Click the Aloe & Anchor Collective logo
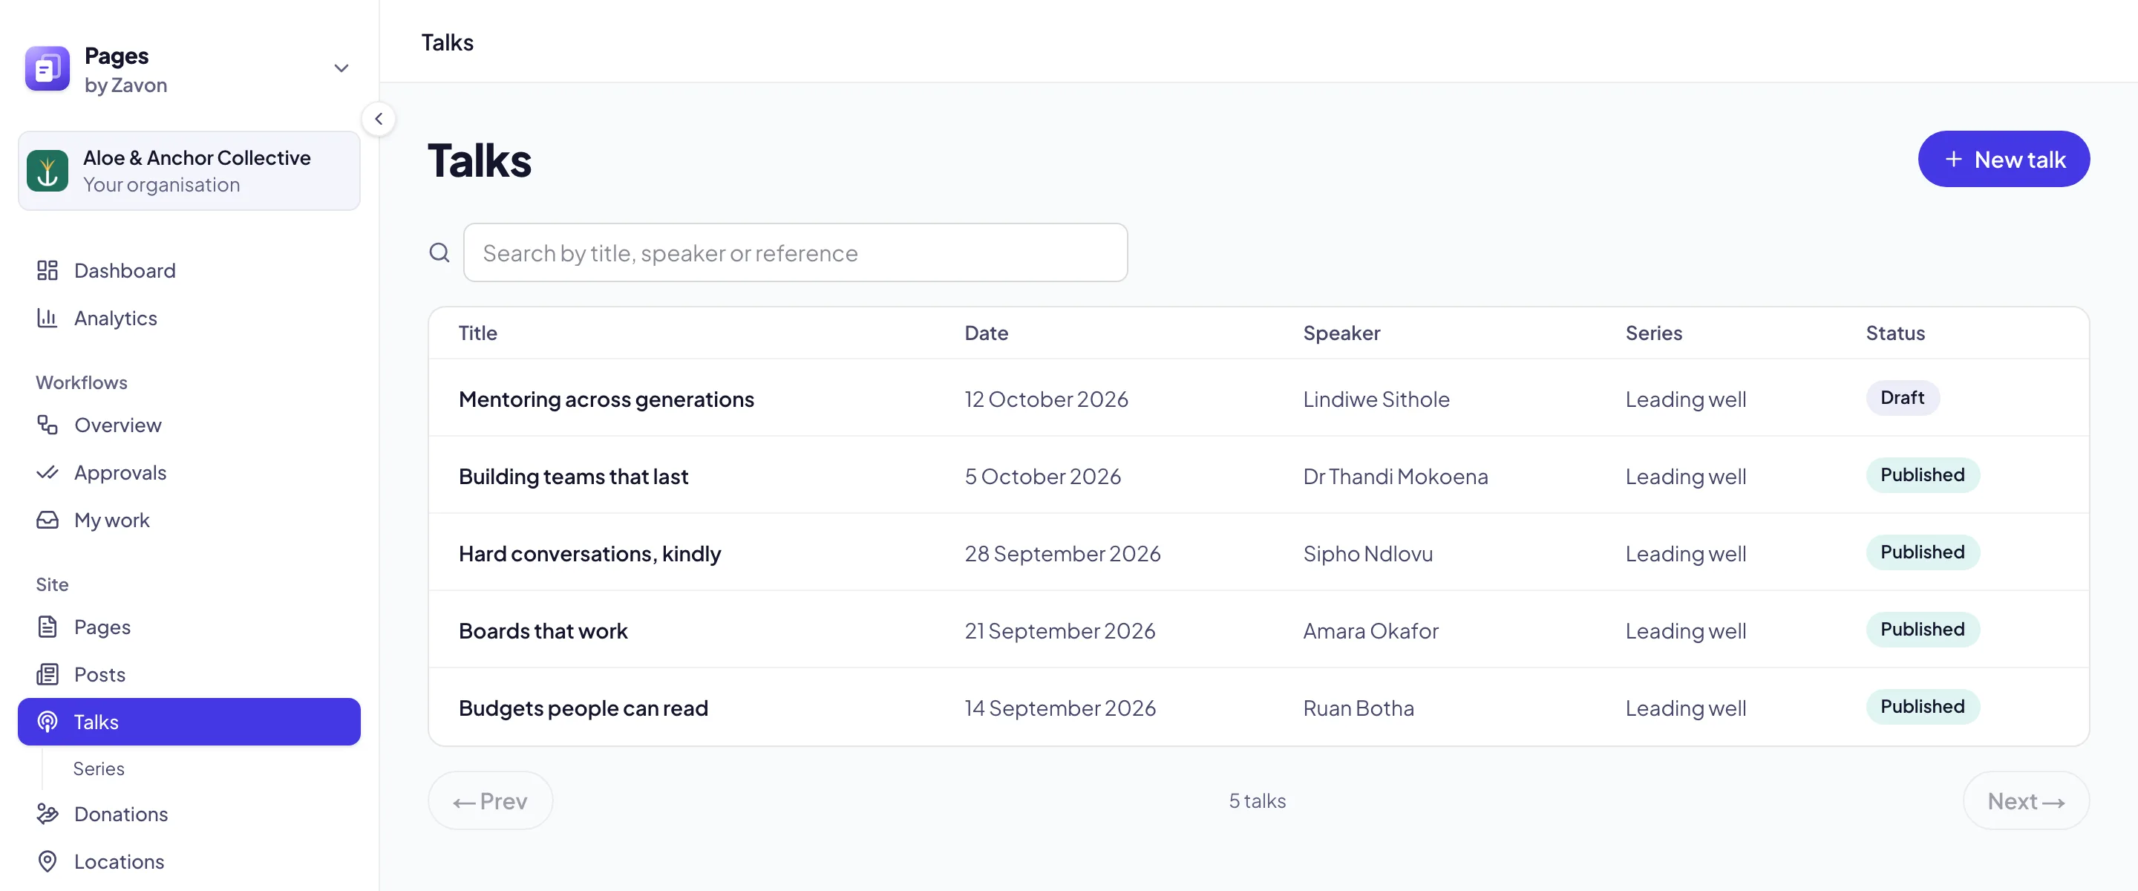The image size is (2138, 891). tap(48, 170)
